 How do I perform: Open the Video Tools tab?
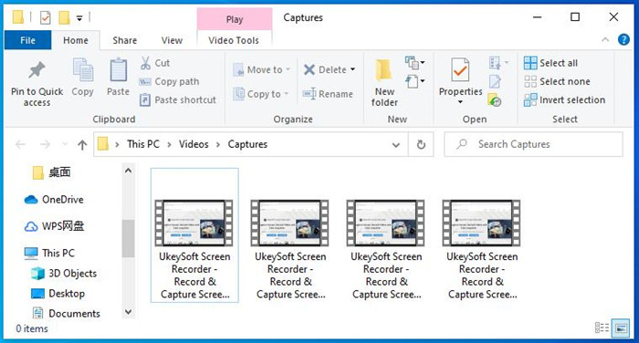coord(234,40)
